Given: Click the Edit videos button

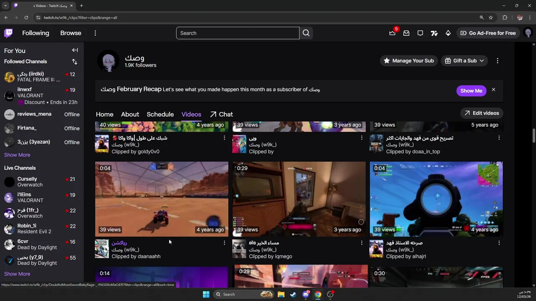Looking at the screenshot, I should pos(482,113).
